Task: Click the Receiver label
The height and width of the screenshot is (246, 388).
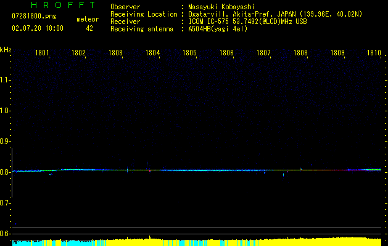Action: coord(125,22)
